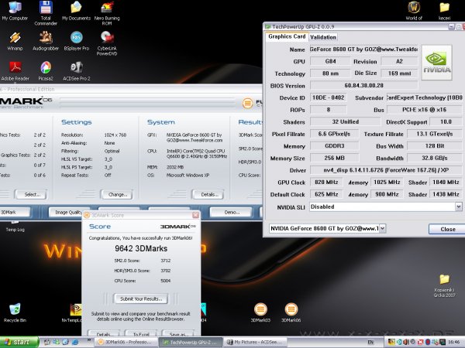The image size is (465, 348).
Task: Click Save as... button in score dialog
Action: click(x=178, y=333)
